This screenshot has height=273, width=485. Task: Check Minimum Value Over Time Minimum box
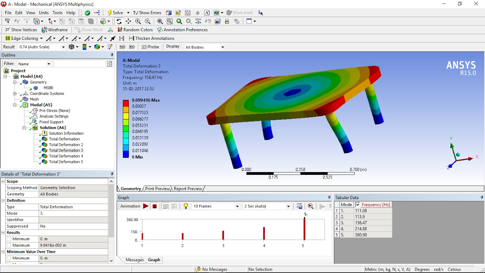[x=9, y=259]
